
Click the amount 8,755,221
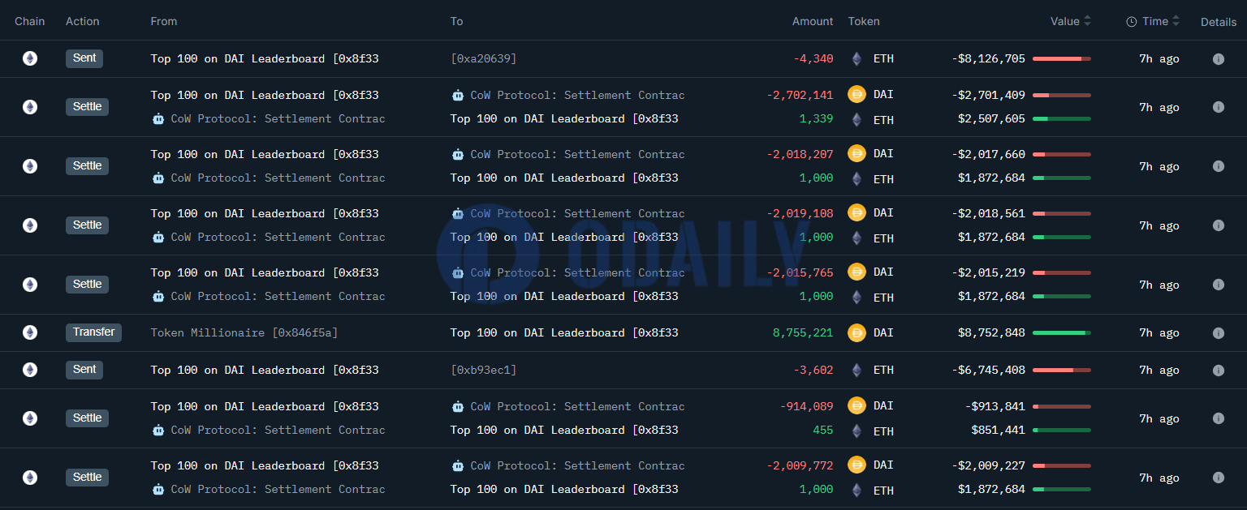804,332
